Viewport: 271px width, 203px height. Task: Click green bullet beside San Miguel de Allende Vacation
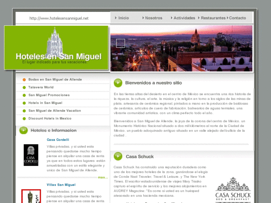(x=24, y=111)
